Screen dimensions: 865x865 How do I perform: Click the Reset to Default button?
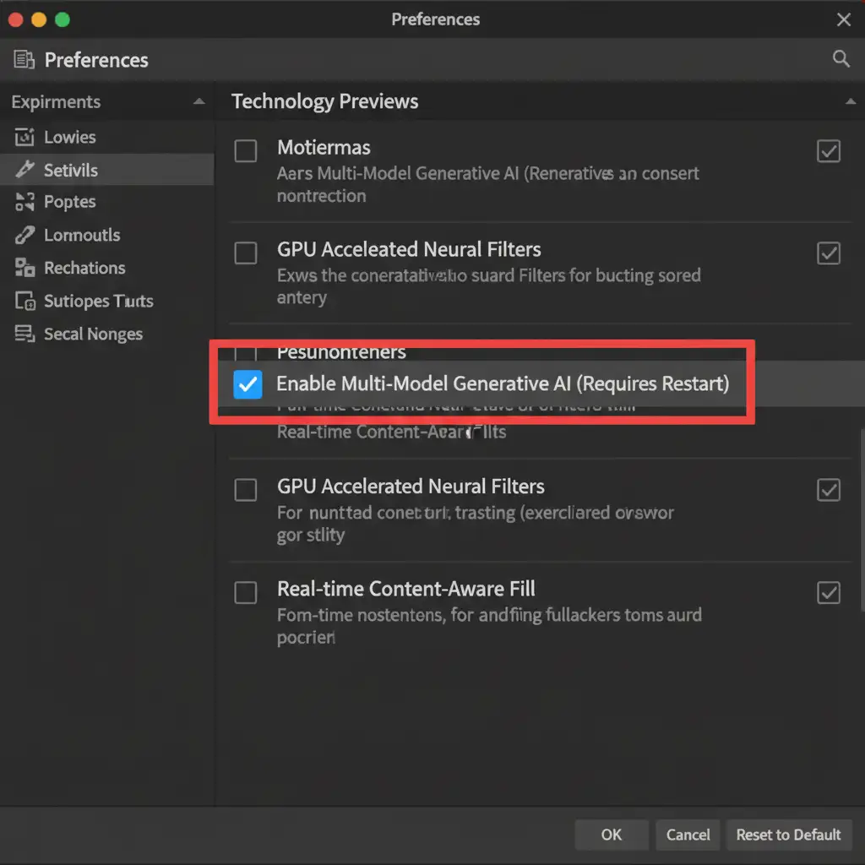788,835
